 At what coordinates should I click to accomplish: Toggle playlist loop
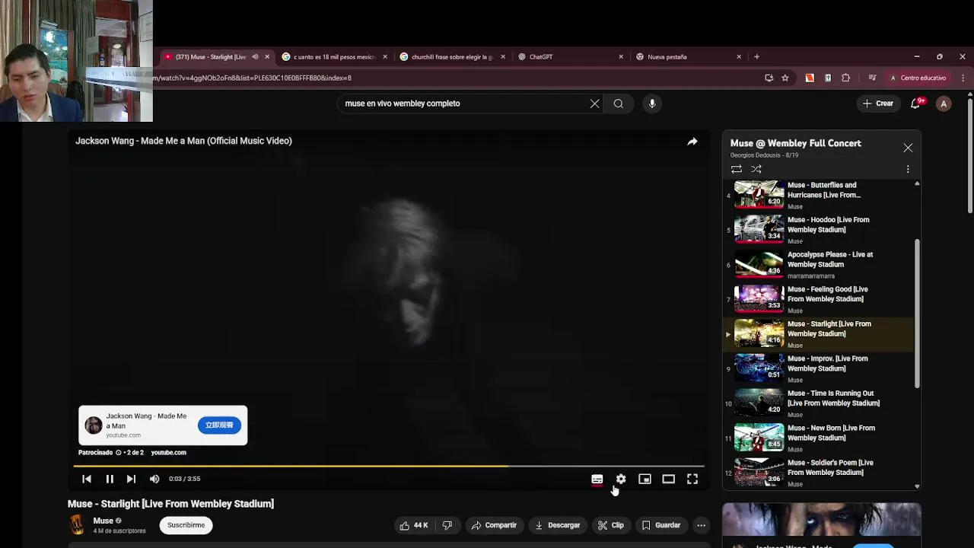[736, 169]
